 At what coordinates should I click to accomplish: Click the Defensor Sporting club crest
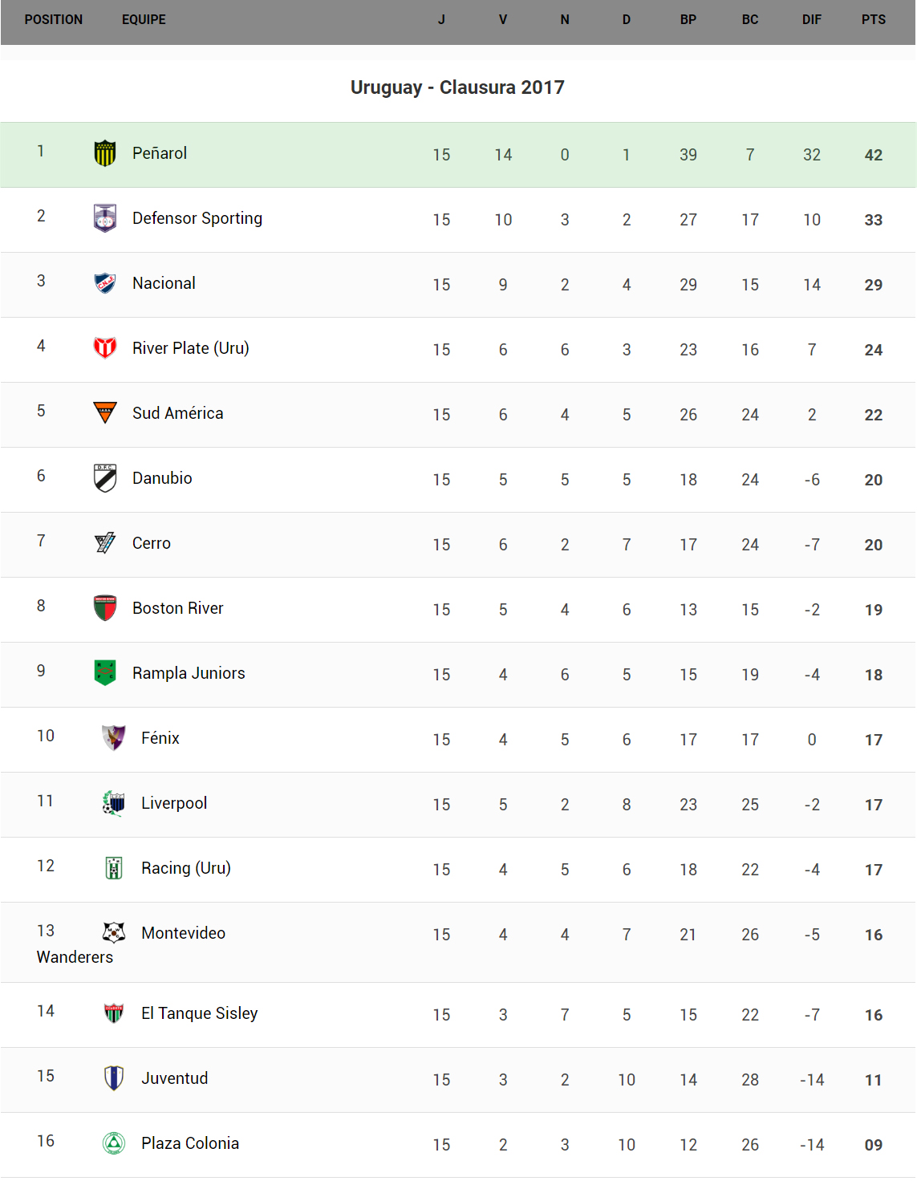pos(105,218)
